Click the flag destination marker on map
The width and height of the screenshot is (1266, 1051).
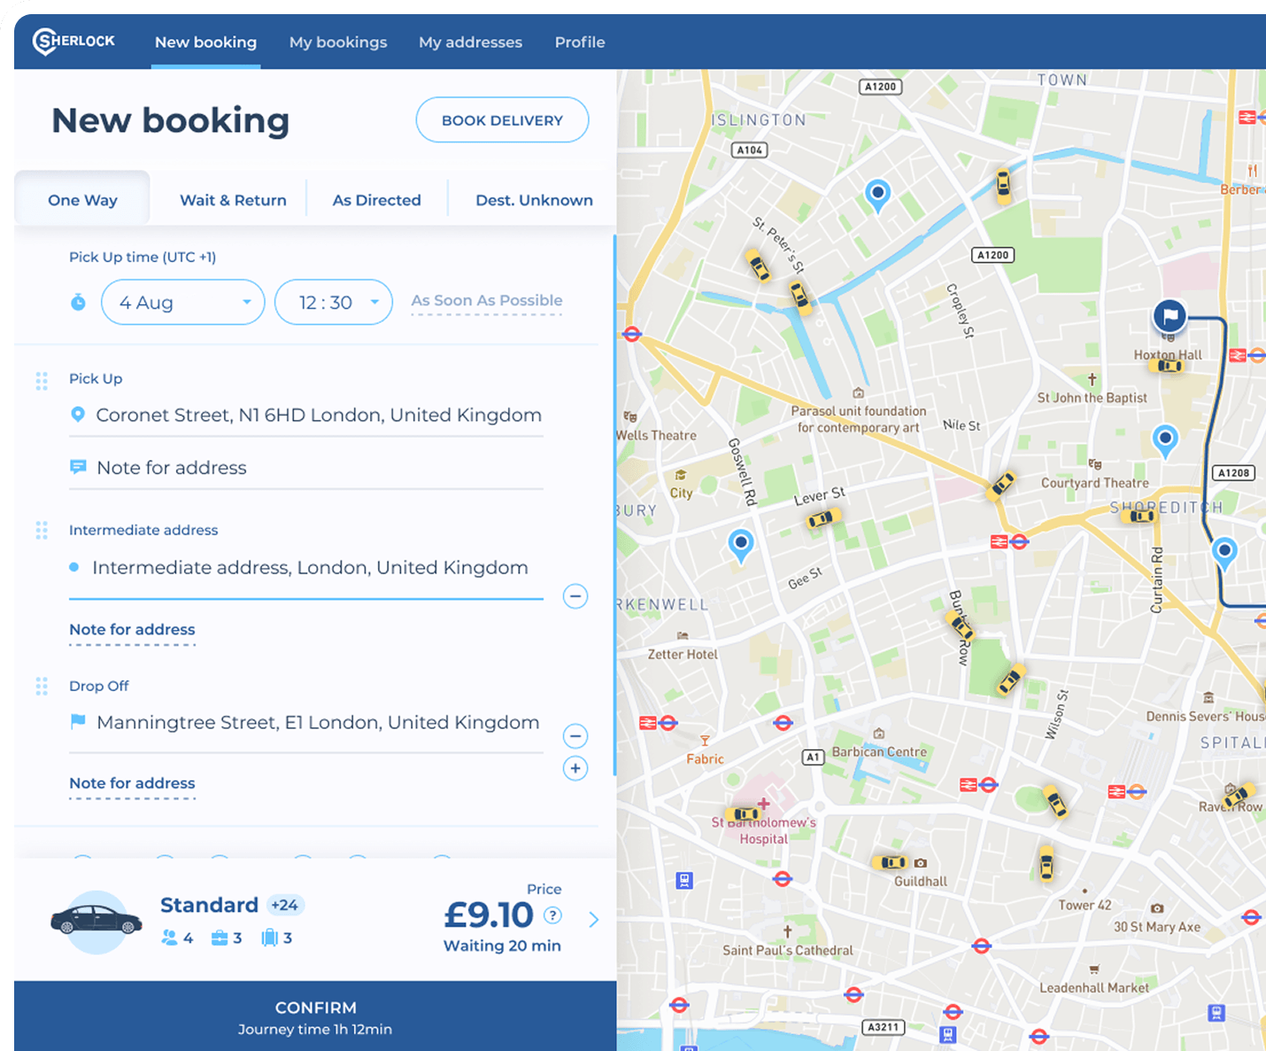1170,316
